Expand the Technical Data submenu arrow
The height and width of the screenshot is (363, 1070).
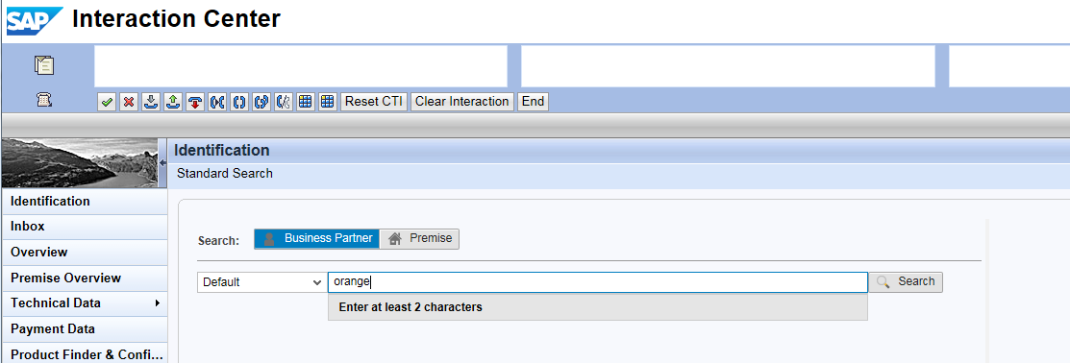click(x=158, y=303)
